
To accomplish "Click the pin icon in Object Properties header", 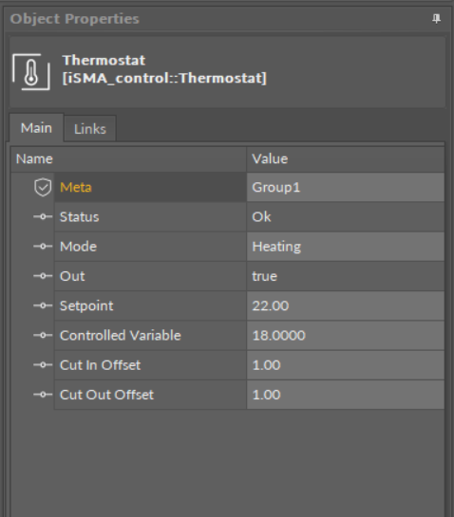I will pyautogui.click(x=436, y=19).
